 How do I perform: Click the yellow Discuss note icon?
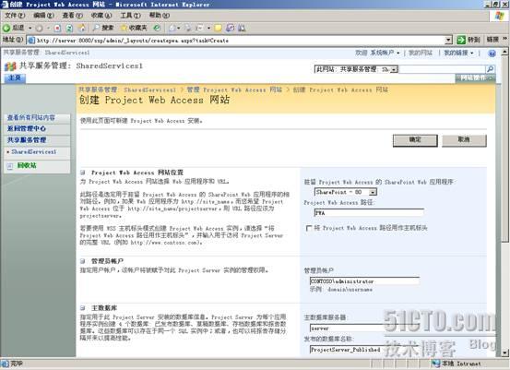[x=218, y=28]
